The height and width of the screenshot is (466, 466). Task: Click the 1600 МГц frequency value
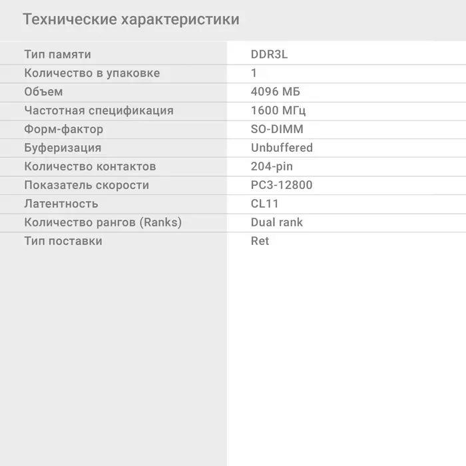click(x=278, y=111)
